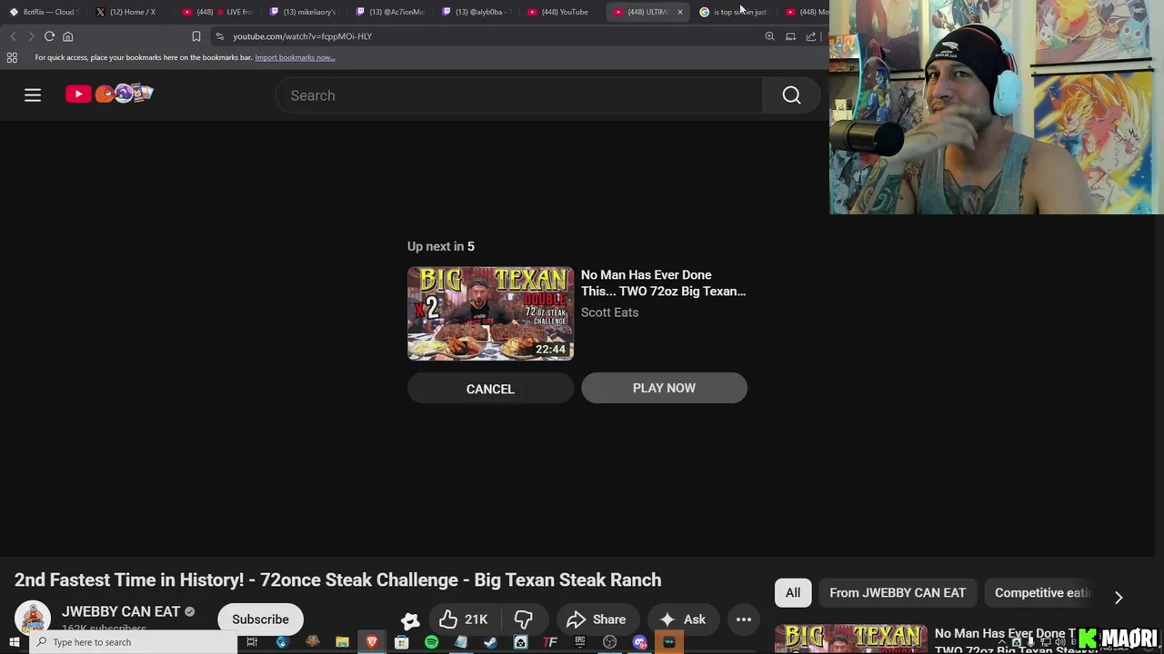Open OBS Studio taskbar icon

(609, 642)
